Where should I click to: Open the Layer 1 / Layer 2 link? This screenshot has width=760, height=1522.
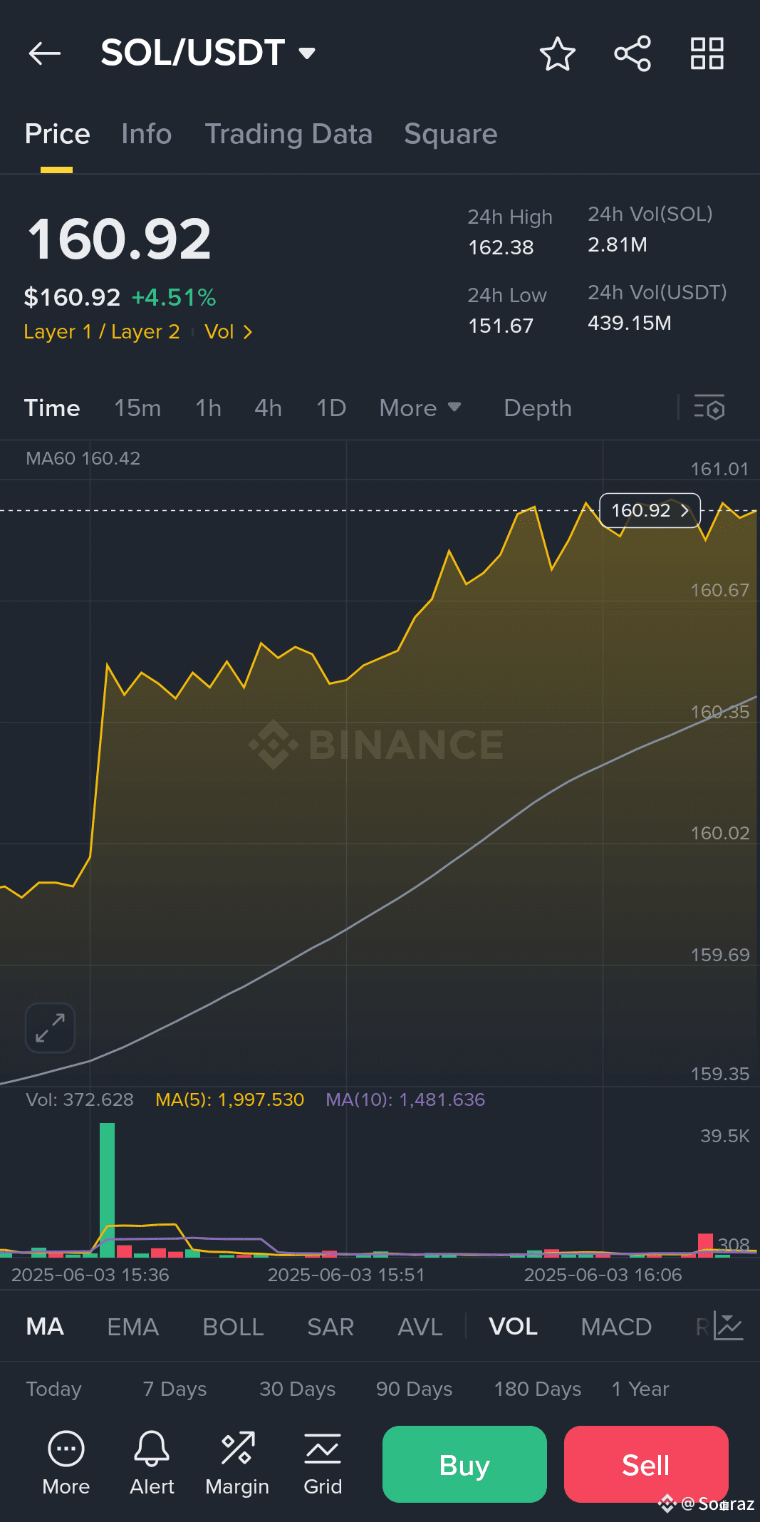[x=101, y=332]
